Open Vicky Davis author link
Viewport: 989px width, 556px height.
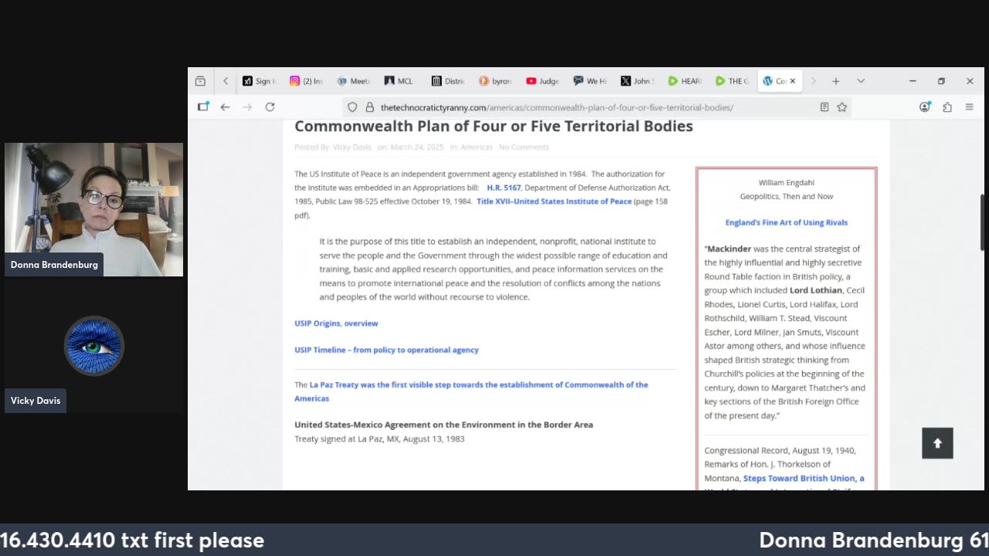point(352,147)
